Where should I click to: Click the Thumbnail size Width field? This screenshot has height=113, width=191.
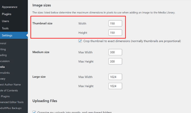tap(115, 23)
